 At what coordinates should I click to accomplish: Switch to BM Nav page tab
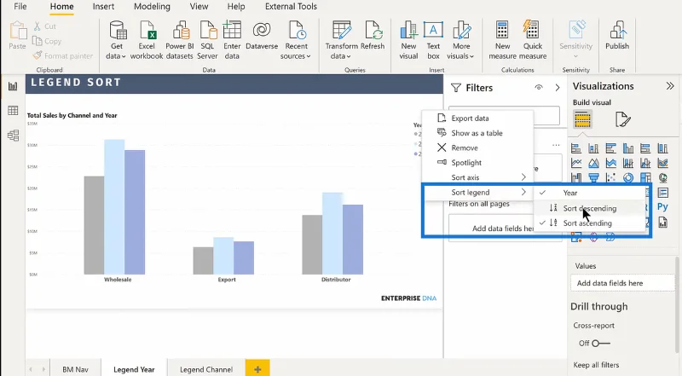pos(75,369)
